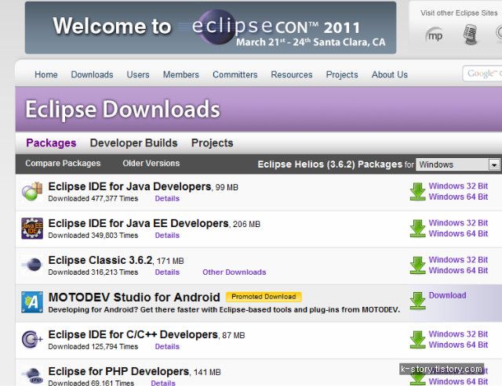Click the MOTODEV Studio Android icon
Image resolution: width=502 pixels, height=386 pixels.
(32, 302)
